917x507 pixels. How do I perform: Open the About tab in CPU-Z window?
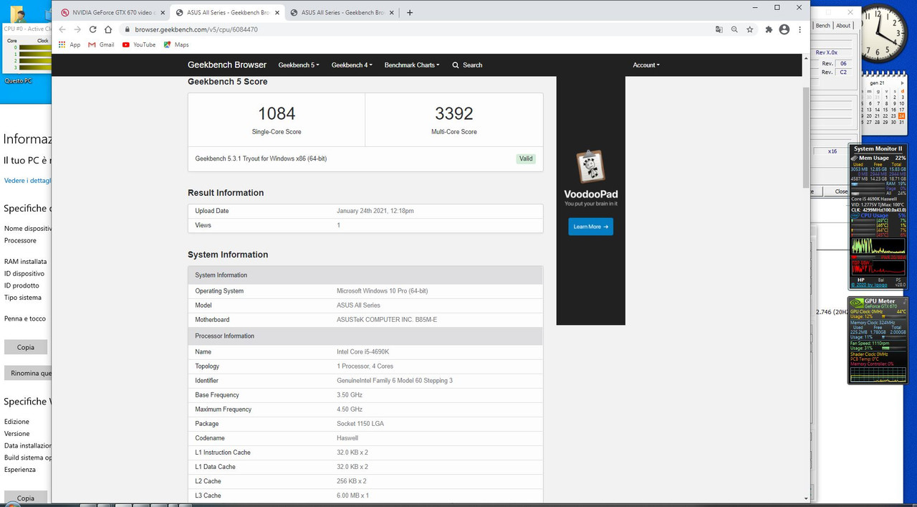pos(844,25)
